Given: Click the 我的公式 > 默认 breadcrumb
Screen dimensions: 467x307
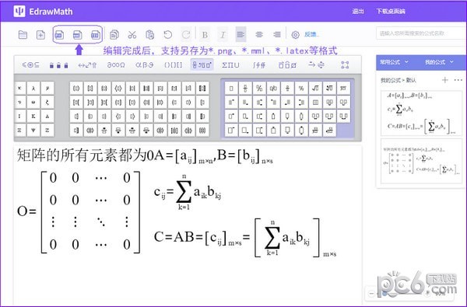Looking at the screenshot, I should [x=399, y=80].
